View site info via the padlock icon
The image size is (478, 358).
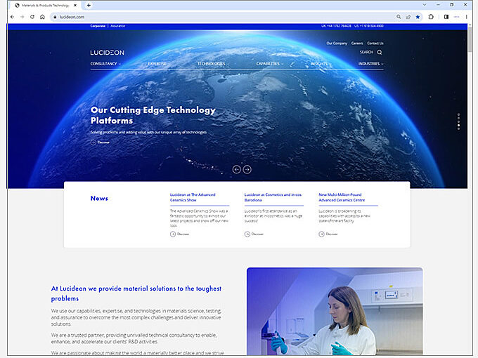(x=55, y=17)
